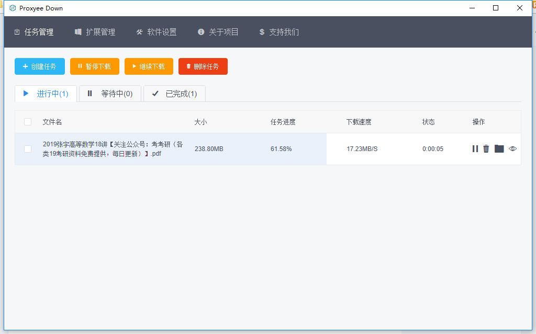Click the 61.58% progress indicator
The width and height of the screenshot is (536, 334).
[281, 149]
